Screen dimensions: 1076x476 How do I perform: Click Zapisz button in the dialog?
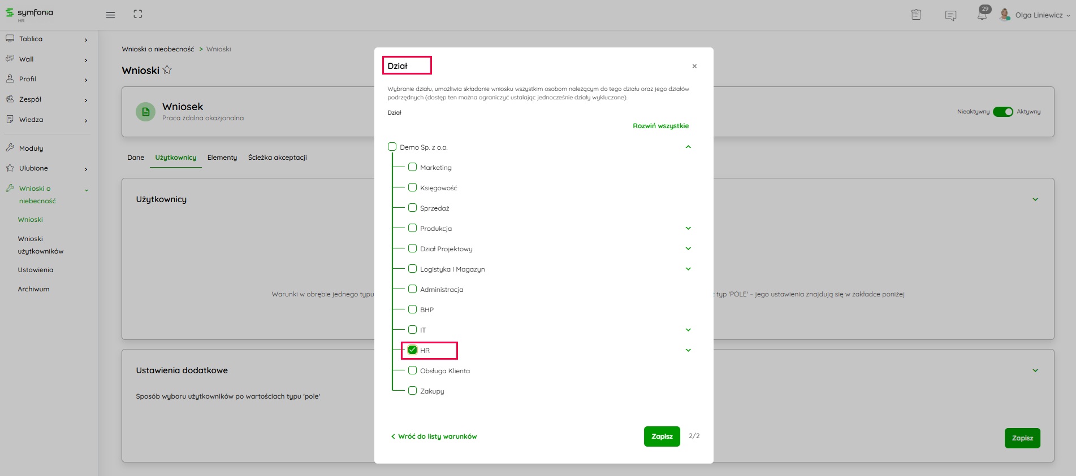tap(662, 436)
